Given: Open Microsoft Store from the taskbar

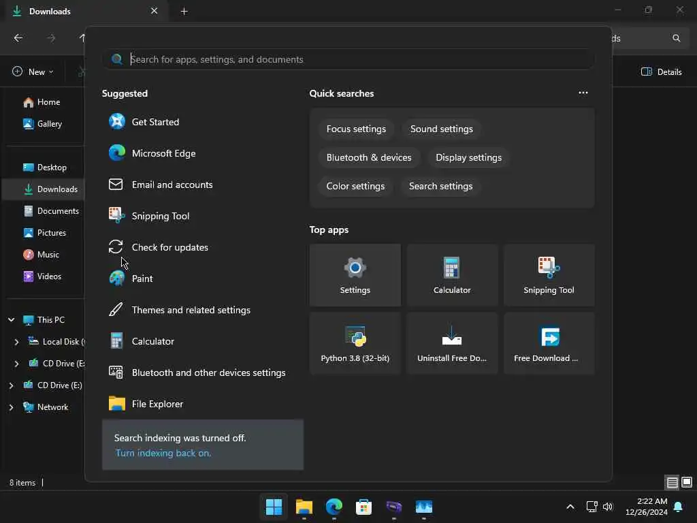Looking at the screenshot, I should pos(363,507).
